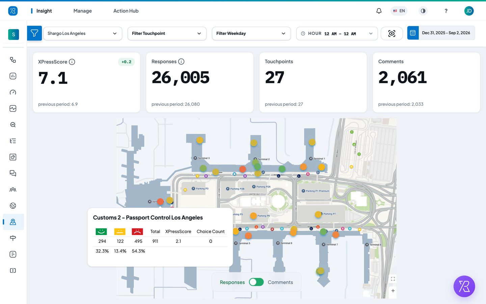486x304 pixels.
Task: Click the Terminal 3 map label
Action: click(204, 158)
